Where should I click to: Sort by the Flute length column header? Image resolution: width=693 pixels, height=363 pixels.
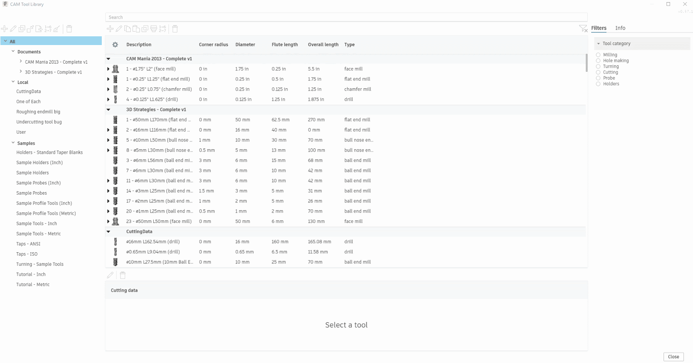click(285, 45)
